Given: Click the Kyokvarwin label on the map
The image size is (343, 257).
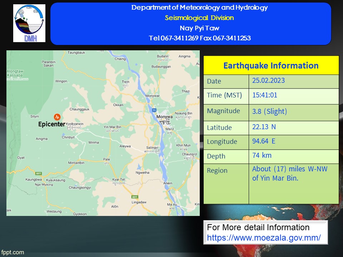Looking at the screenshot, I should (75, 124).
